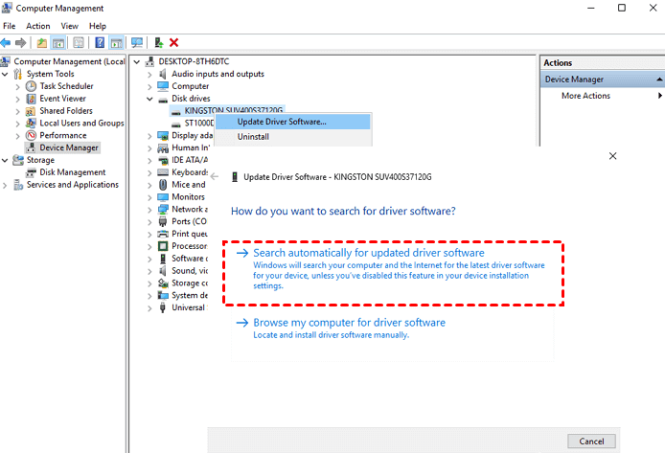The height and width of the screenshot is (453, 665).
Task: Click the Disk Management icon
Action: click(x=31, y=172)
